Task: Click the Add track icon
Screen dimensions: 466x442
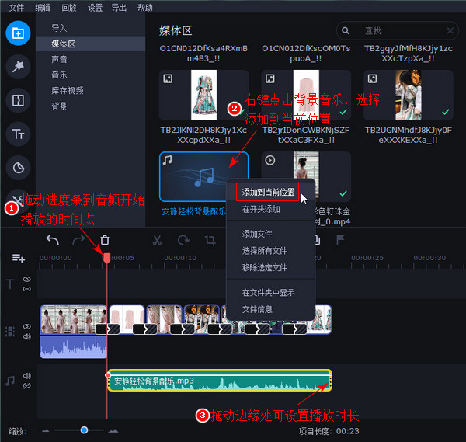Action: [18, 258]
